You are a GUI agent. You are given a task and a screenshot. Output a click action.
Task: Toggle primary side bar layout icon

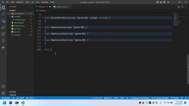158,2
